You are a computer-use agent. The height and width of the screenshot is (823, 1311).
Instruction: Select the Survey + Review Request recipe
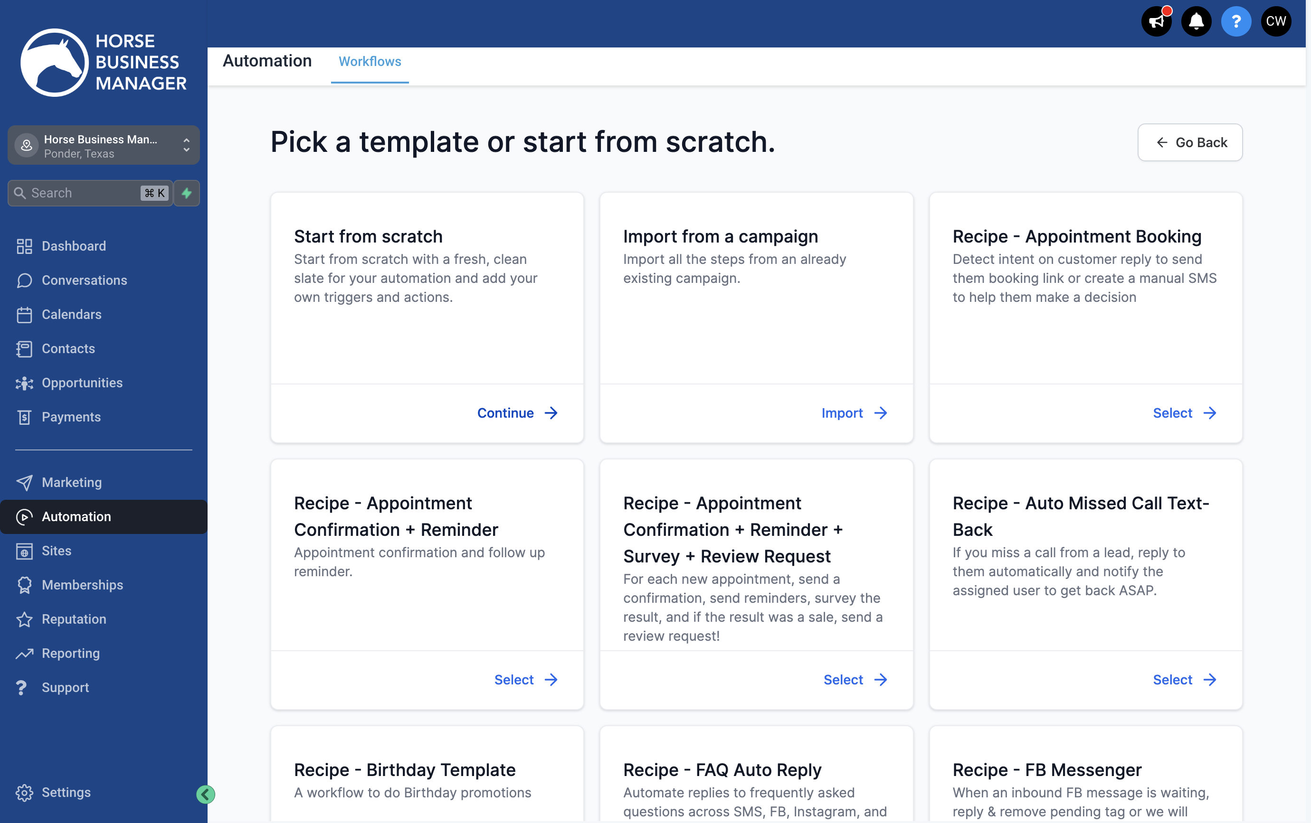855,679
